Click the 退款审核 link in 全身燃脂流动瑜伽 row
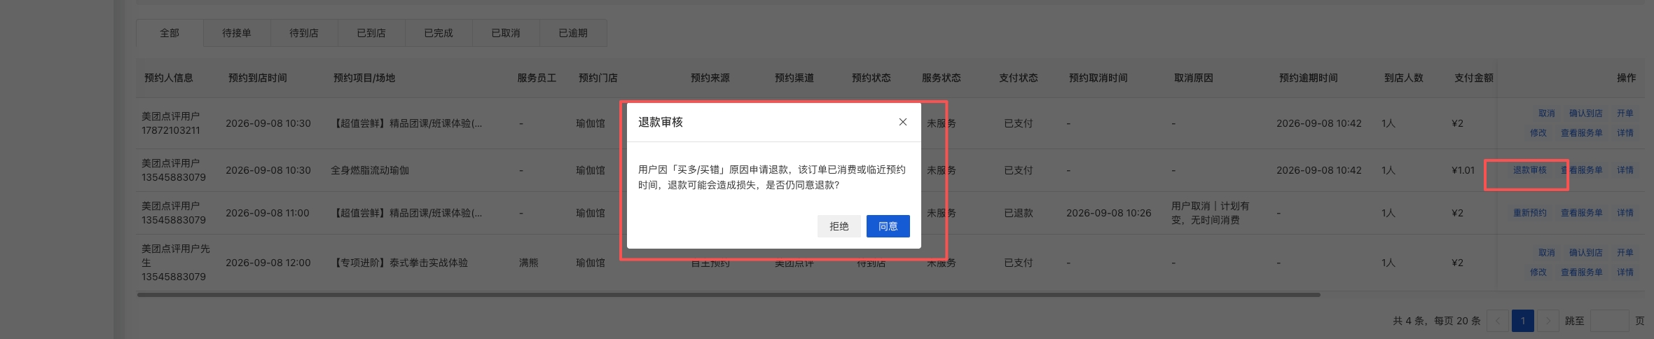 coord(1530,170)
